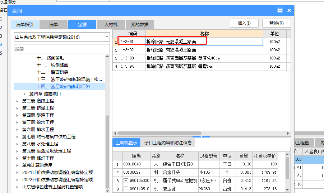The height and width of the screenshot is (193, 324).
Task: Open the 清单 tab
Action: click(53, 24)
